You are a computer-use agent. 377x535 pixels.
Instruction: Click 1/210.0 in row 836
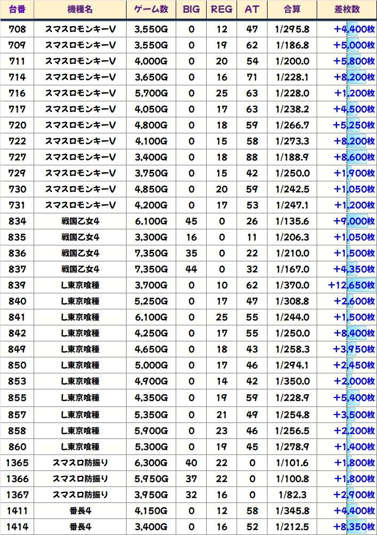coord(292,253)
